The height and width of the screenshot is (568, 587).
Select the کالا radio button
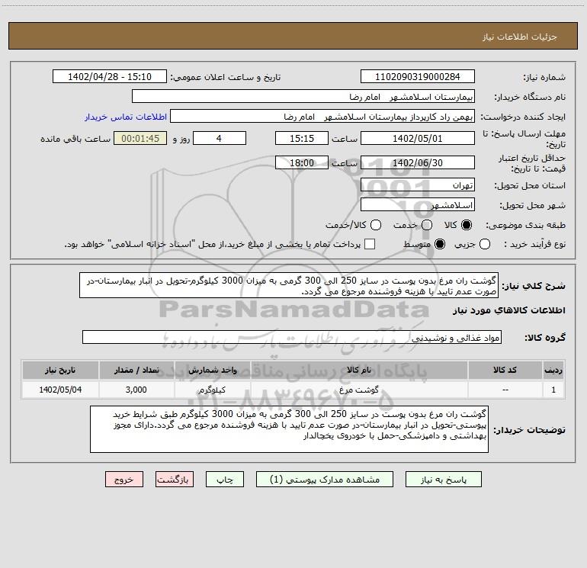pyautogui.click(x=467, y=225)
